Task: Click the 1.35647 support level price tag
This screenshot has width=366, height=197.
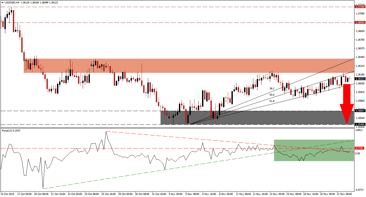Action: 359,111
